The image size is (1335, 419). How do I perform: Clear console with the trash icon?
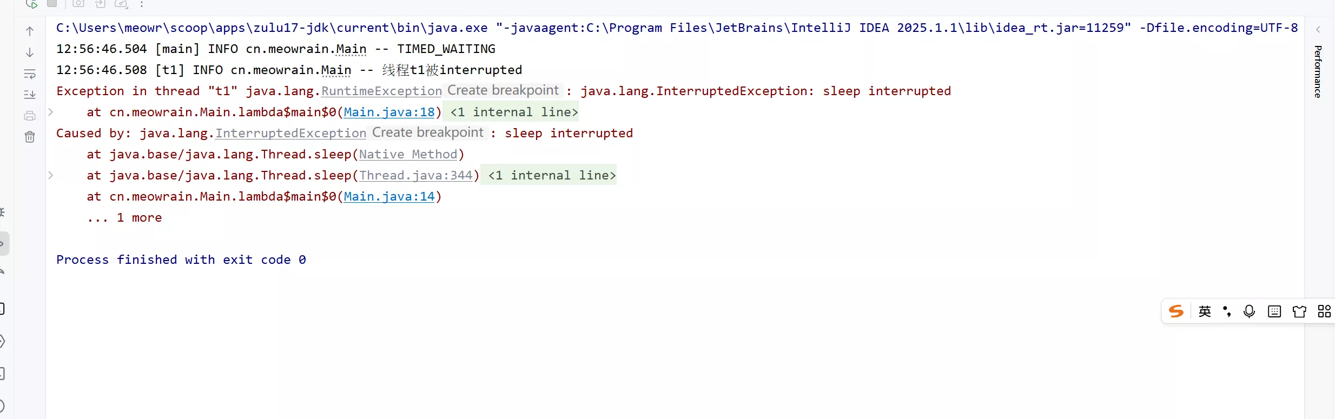click(x=30, y=137)
